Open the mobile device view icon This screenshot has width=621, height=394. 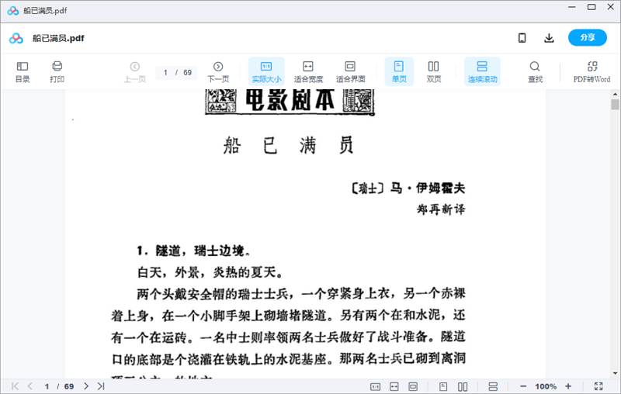[x=522, y=38]
